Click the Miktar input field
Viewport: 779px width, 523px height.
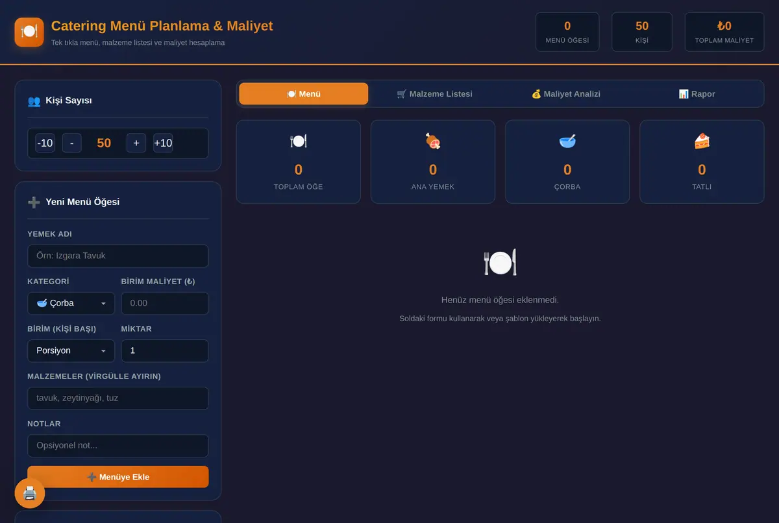click(x=165, y=350)
